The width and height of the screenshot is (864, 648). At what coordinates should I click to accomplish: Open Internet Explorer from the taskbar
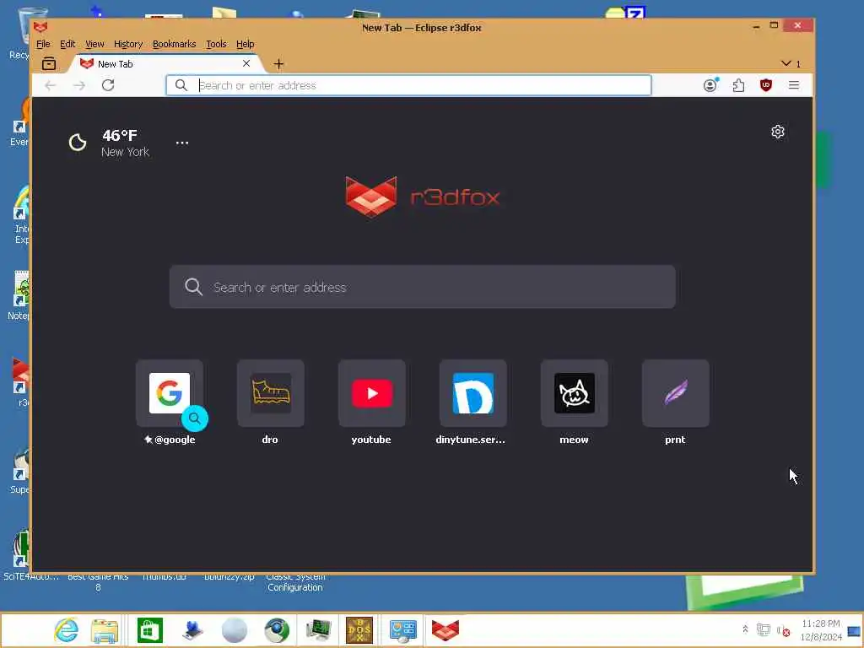(x=66, y=629)
